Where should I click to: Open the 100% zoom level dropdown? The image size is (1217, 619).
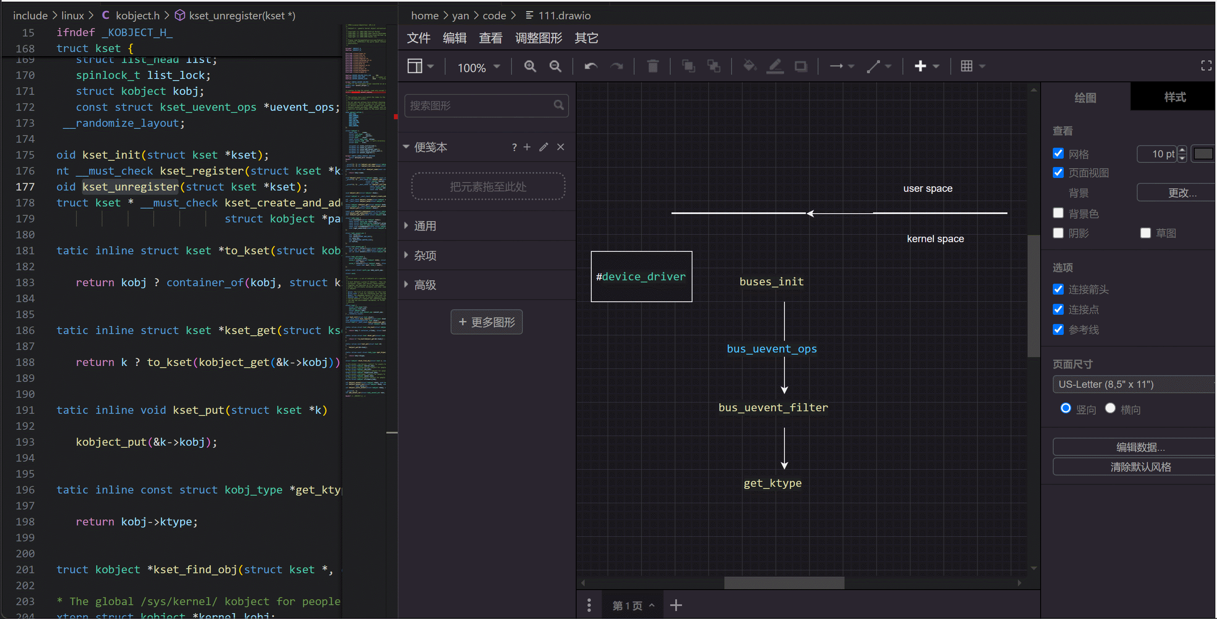[478, 67]
